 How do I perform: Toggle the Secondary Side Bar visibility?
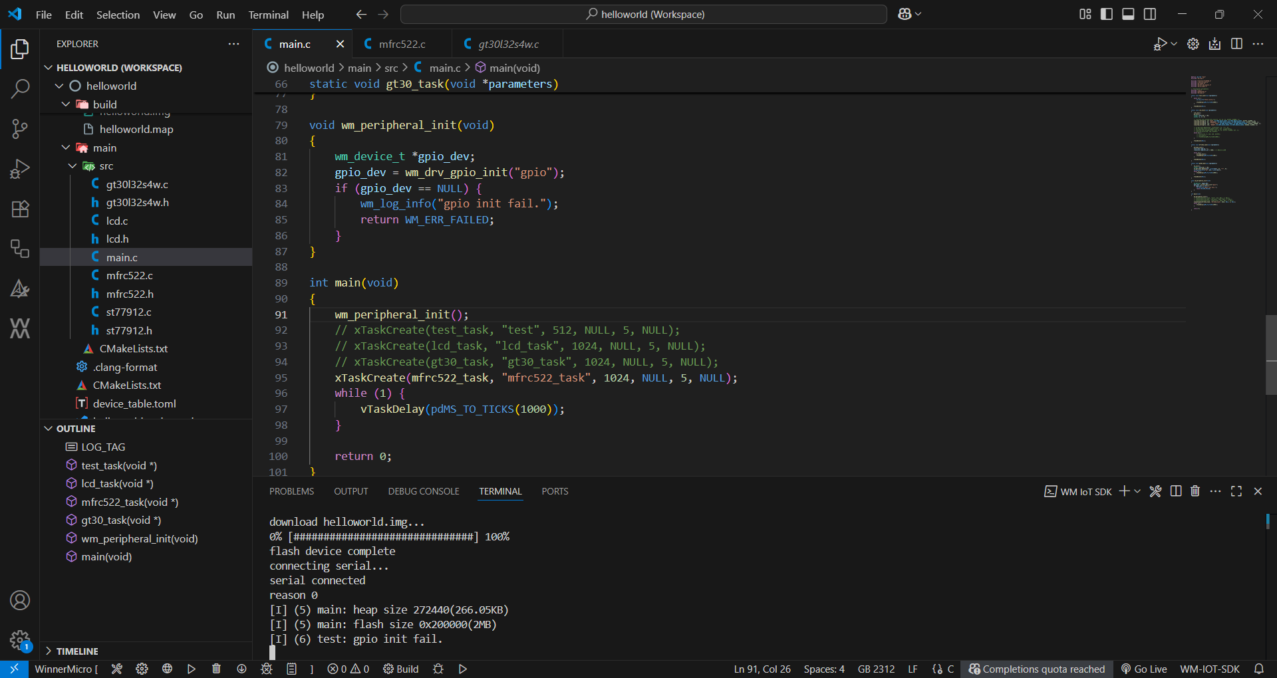[1150, 14]
